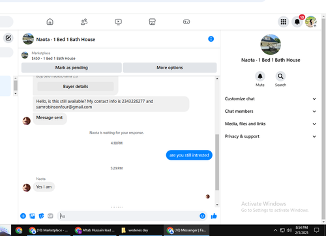
Task: Click the listing thumbnail in chat header
Action: click(x=28, y=39)
